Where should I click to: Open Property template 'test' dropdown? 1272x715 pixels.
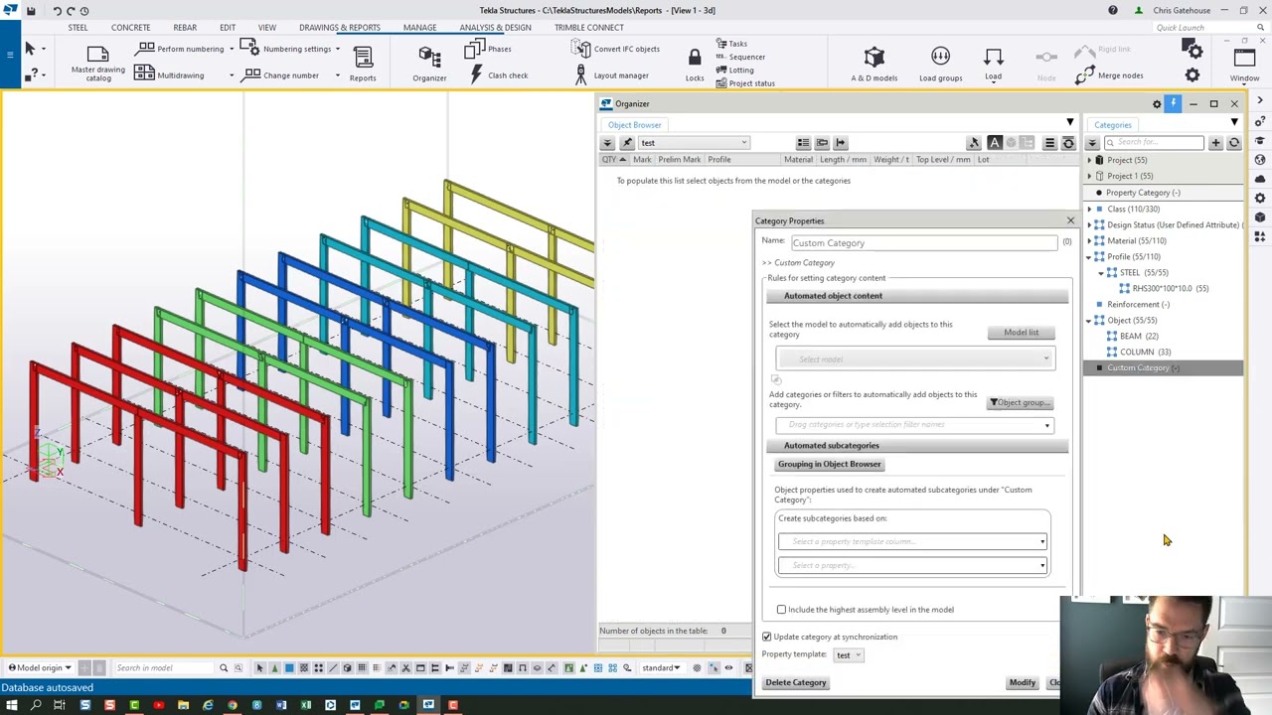(849, 654)
